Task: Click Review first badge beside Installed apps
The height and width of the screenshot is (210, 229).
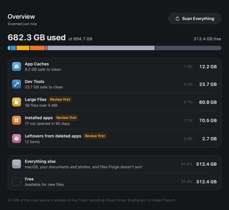Action: (67, 117)
